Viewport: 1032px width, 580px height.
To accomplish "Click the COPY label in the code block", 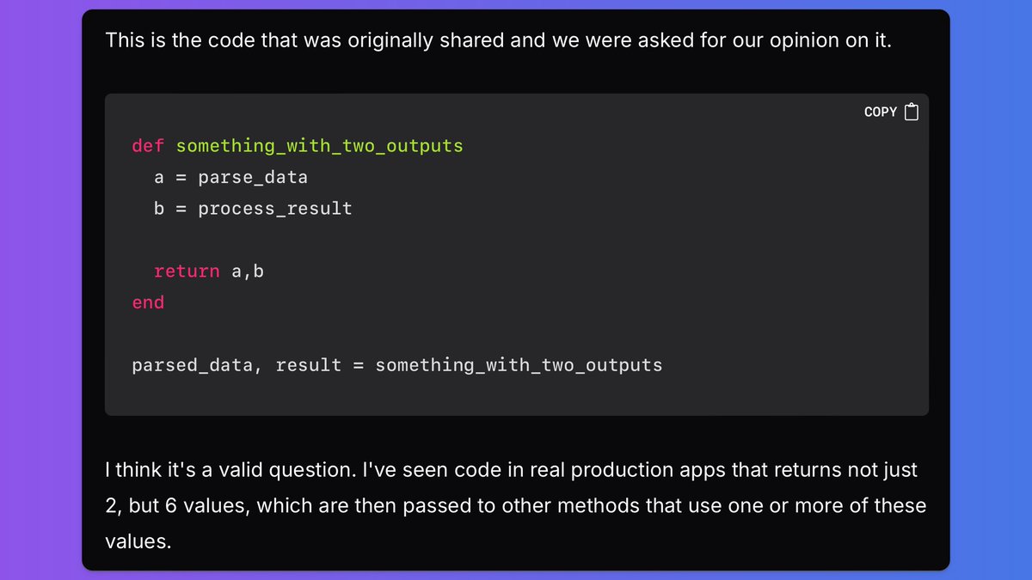I will [x=881, y=112].
